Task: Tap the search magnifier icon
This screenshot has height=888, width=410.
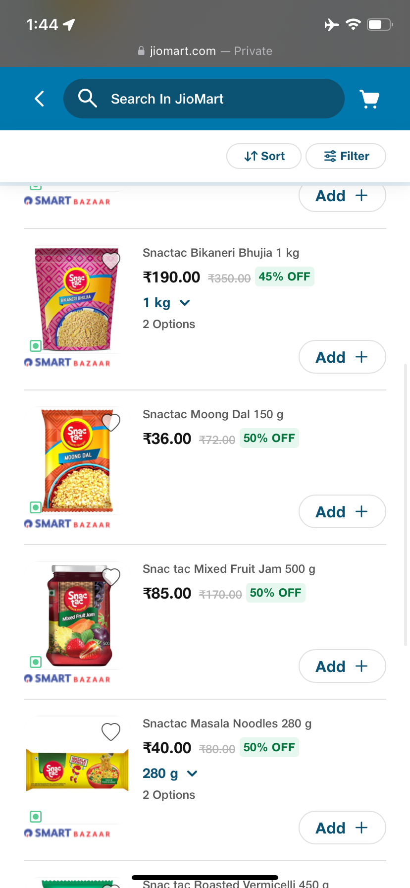Action: [87, 98]
